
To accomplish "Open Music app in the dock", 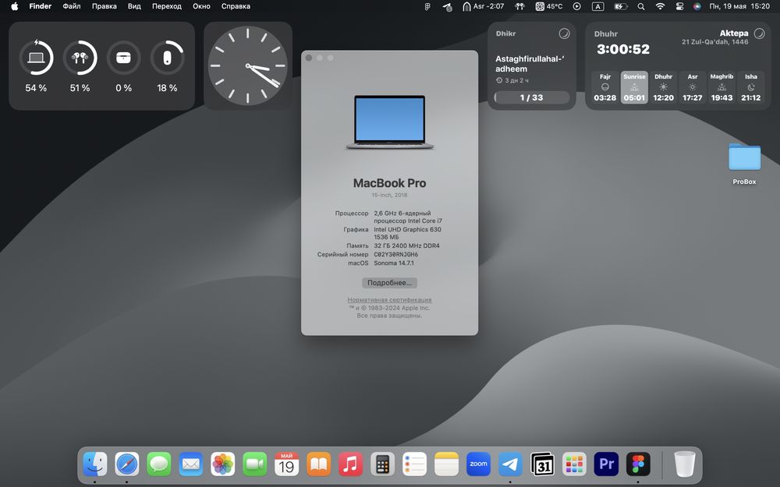I will [x=351, y=464].
